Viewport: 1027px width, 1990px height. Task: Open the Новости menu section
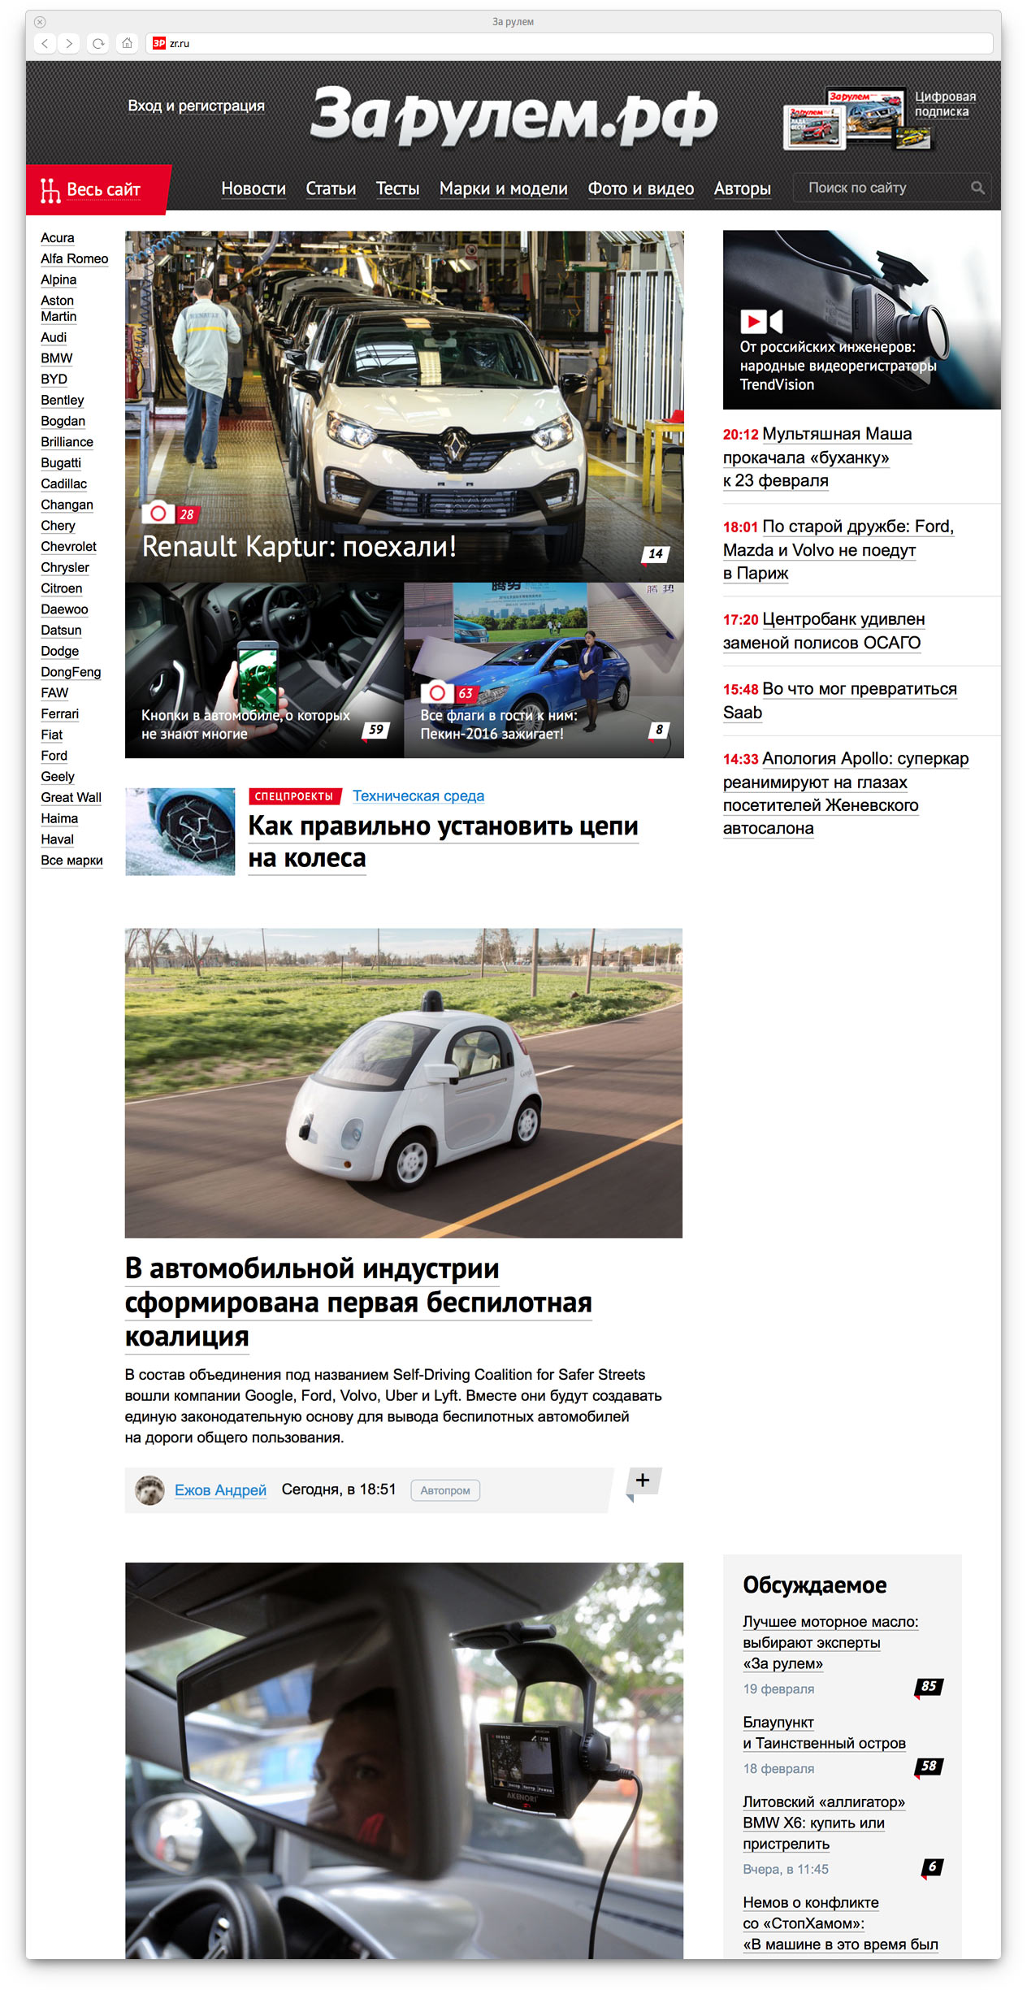(x=253, y=189)
